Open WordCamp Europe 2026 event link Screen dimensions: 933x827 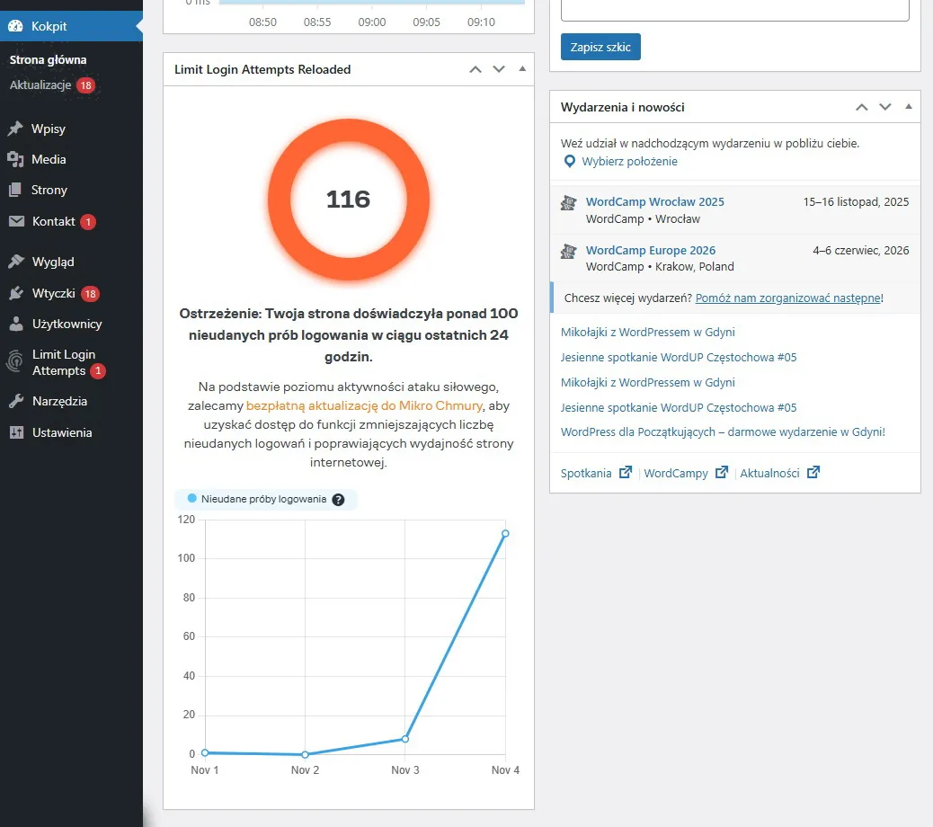(651, 251)
